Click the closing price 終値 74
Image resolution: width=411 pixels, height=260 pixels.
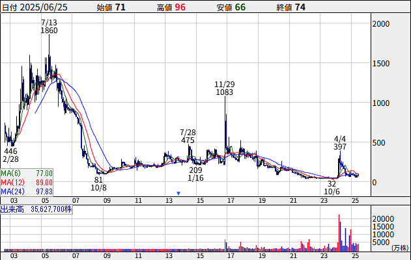click(x=291, y=7)
